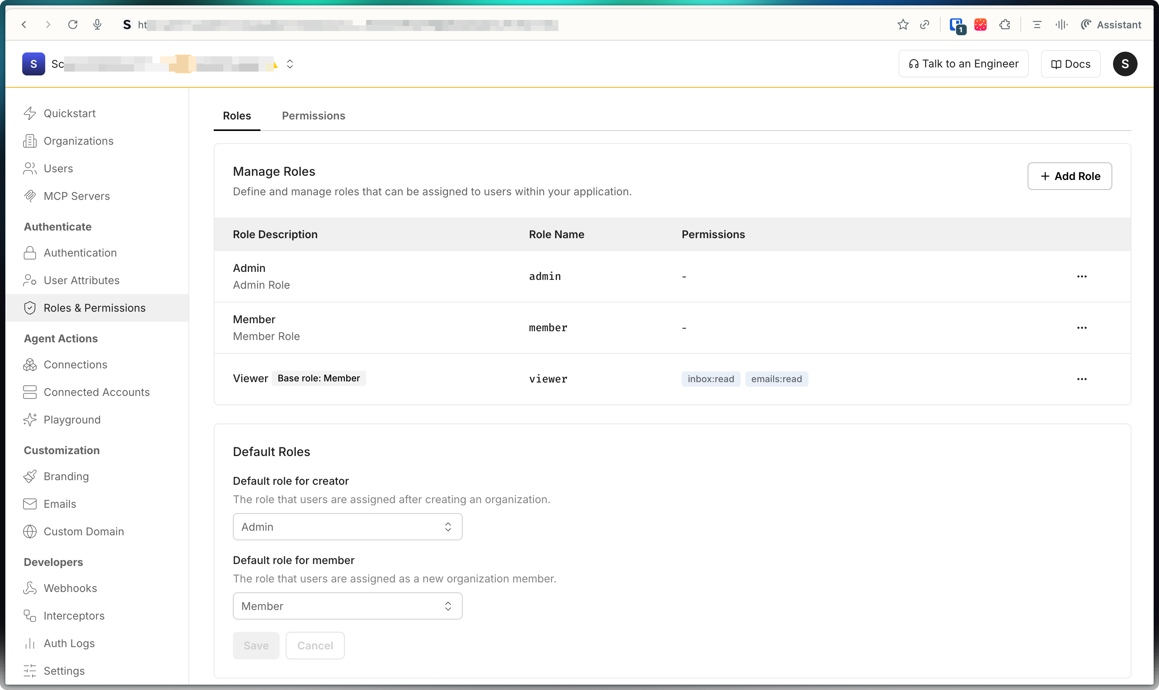Click the Connections cubes icon
The height and width of the screenshot is (690, 1159).
coord(30,365)
